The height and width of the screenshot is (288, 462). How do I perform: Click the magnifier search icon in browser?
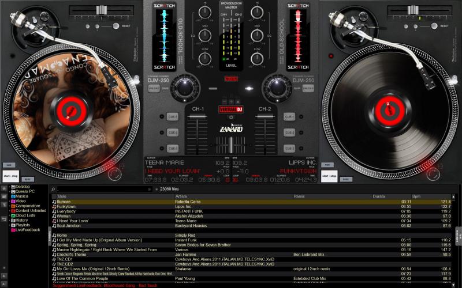tap(53, 190)
